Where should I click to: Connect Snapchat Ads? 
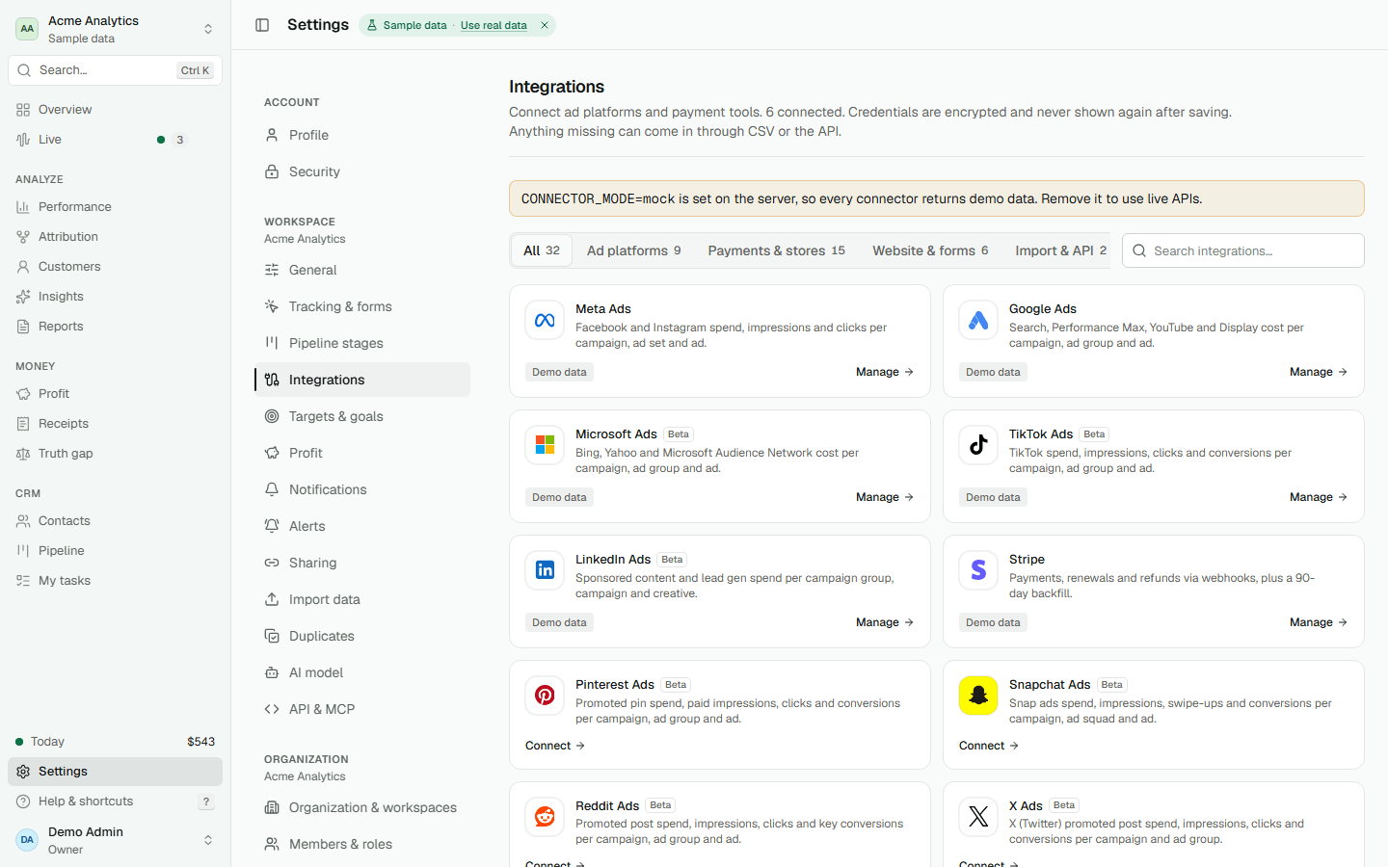click(989, 746)
